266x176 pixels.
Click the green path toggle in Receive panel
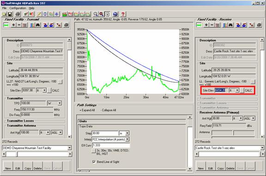point(199,25)
